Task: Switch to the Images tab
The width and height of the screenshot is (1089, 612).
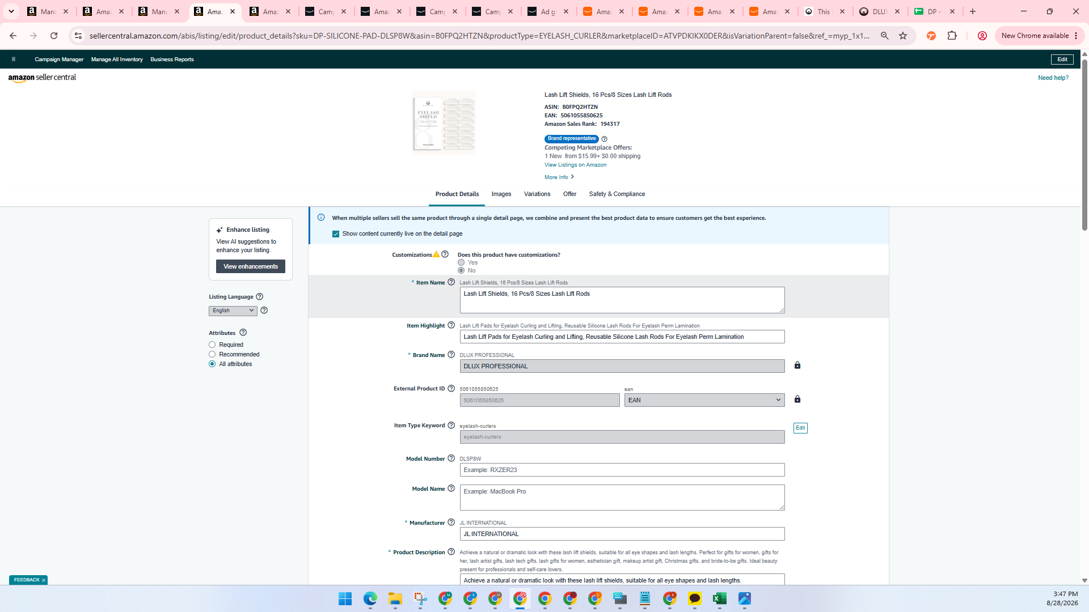Action: click(501, 194)
